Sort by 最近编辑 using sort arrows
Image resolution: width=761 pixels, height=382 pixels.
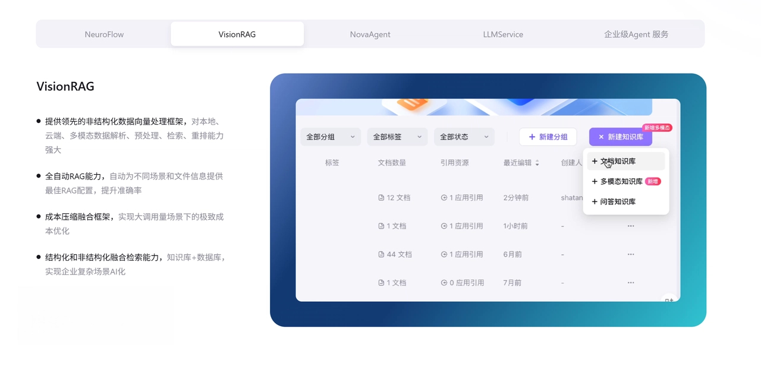click(x=537, y=163)
